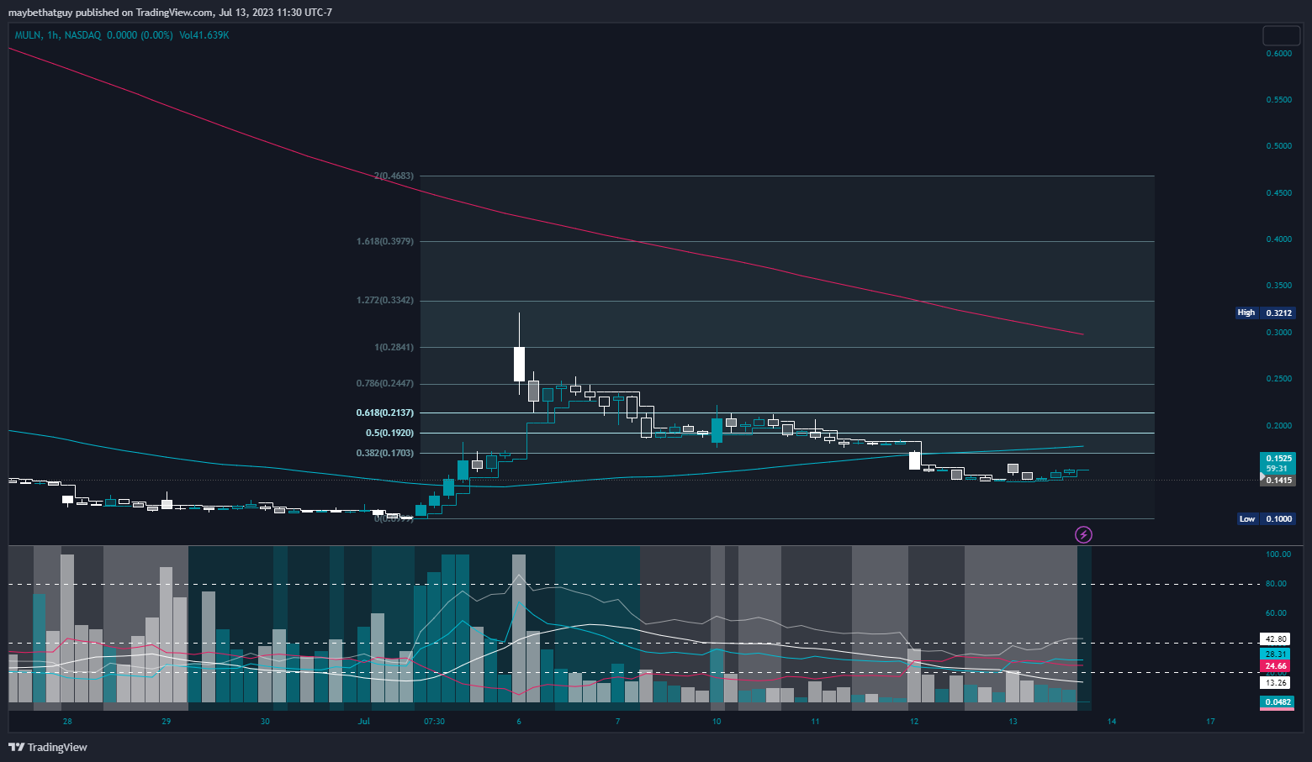Viewport: 1312px width, 762px height.
Task: Click the date label 30 on time axis
Action: [265, 721]
